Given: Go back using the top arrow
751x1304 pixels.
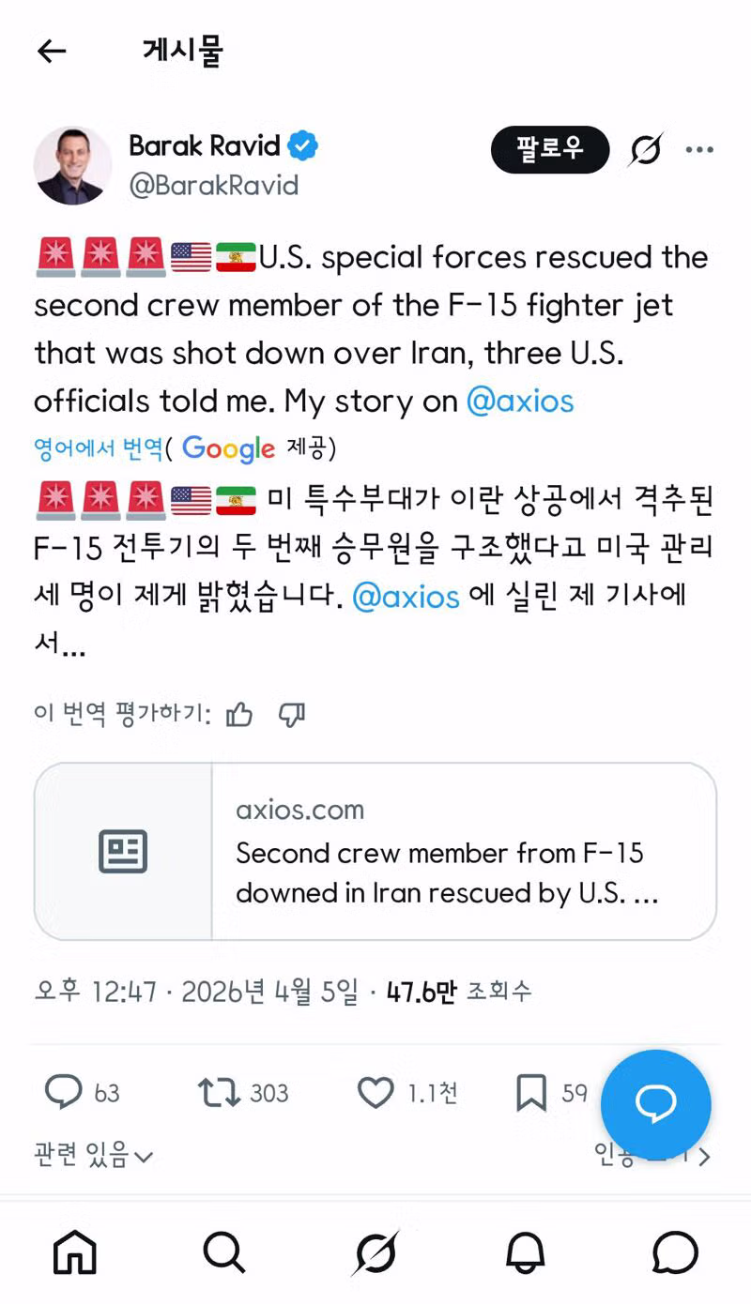Looking at the screenshot, I should point(52,52).
